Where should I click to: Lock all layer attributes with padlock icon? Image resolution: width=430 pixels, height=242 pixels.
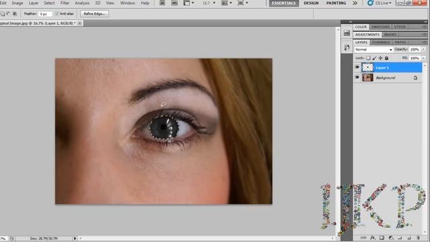[386, 58]
